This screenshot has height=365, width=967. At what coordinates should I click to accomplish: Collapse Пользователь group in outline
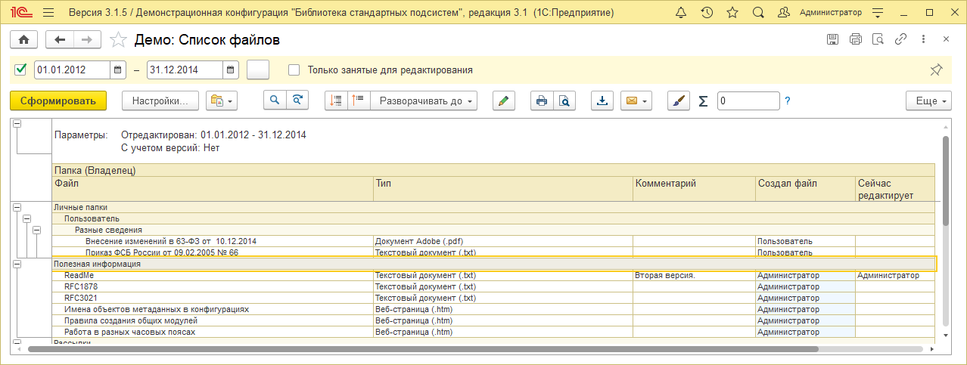coord(26,218)
